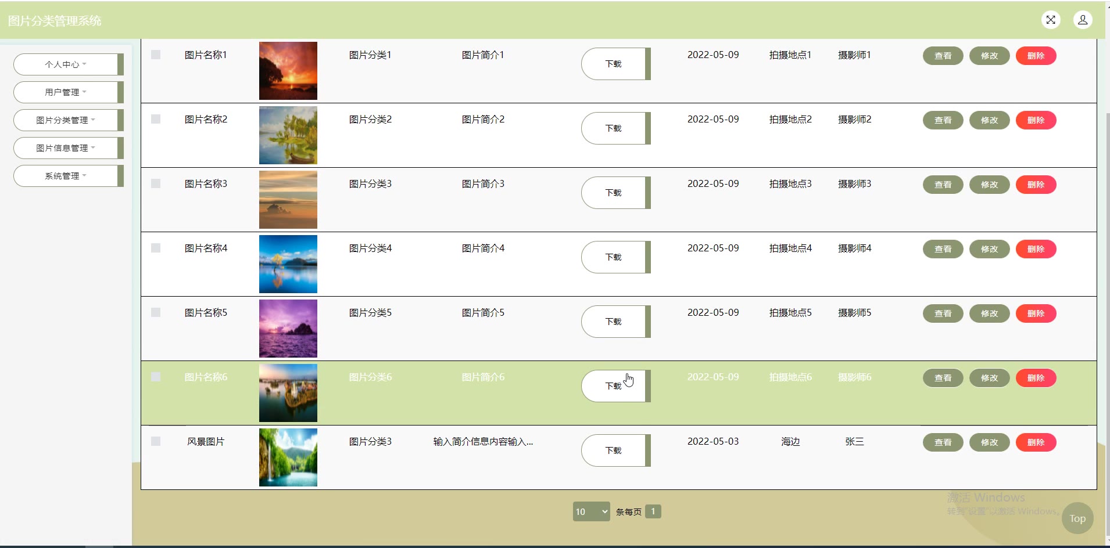View details with 查看 for 图片名称1

(943, 56)
